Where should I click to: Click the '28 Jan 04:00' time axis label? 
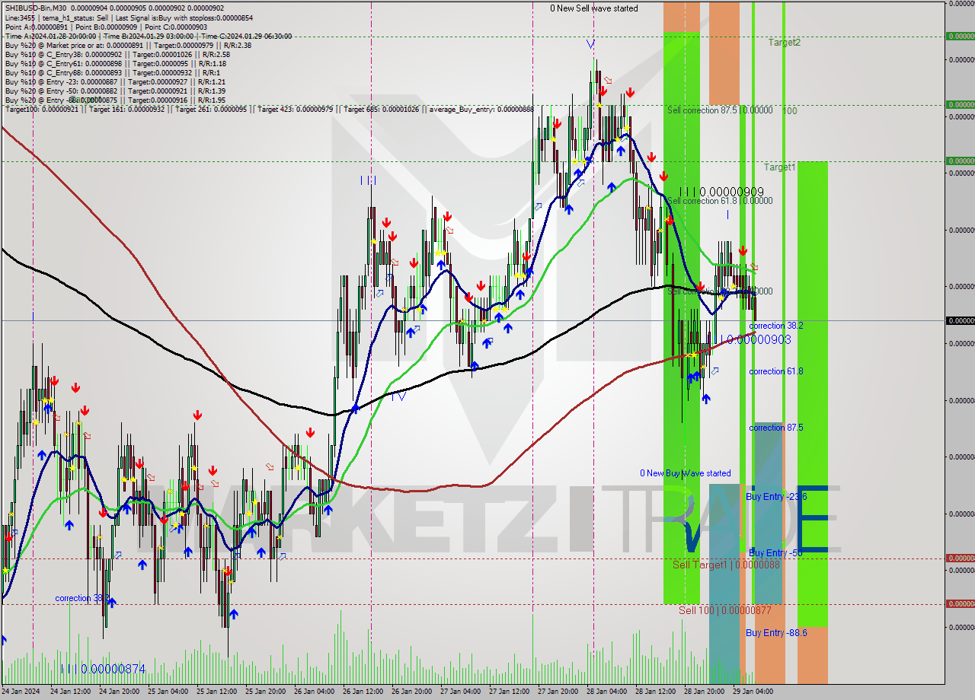pos(607,692)
